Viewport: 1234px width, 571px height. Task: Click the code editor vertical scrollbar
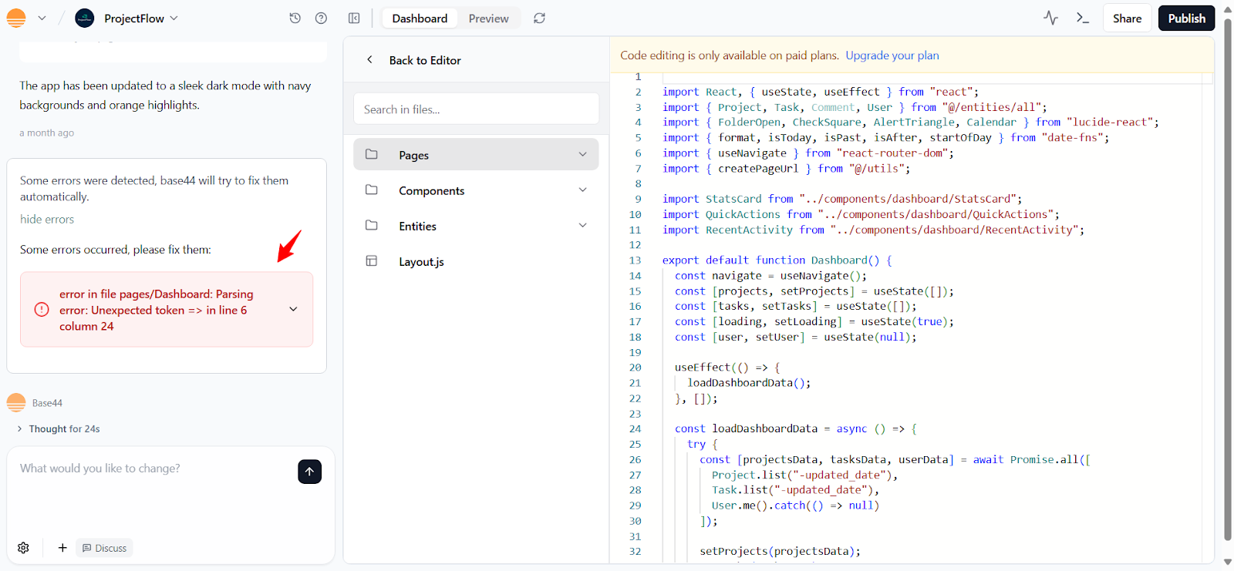point(1228,279)
